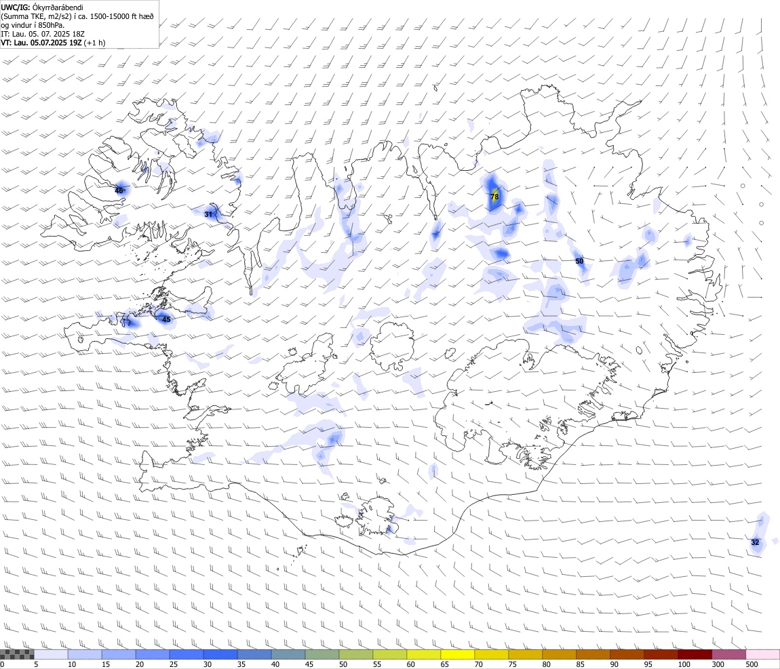Pick the 80–85 orange-brown legend swatch
Screen dimensions: 780x669
[559, 654]
